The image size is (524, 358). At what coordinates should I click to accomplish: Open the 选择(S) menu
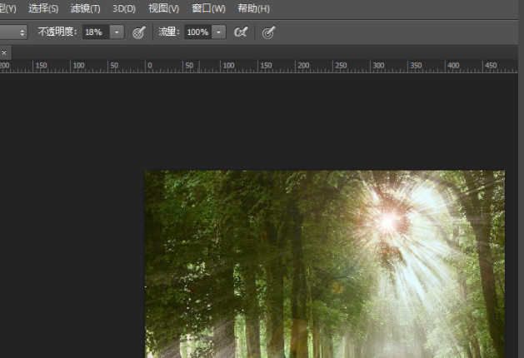click(43, 8)
